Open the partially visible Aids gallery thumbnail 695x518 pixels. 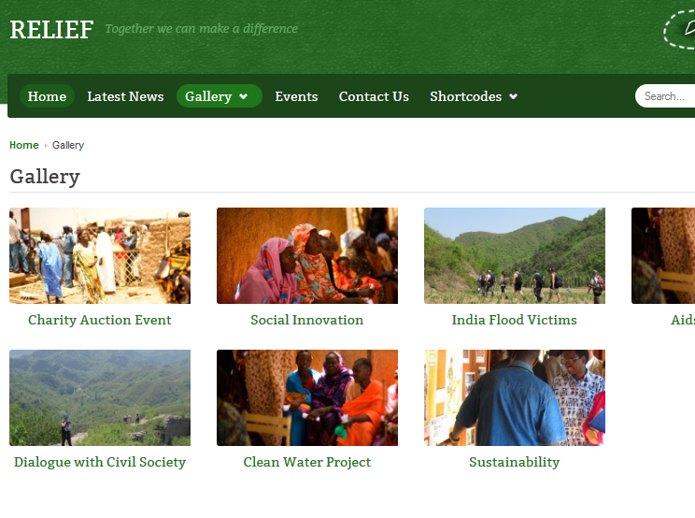(663, 255)
